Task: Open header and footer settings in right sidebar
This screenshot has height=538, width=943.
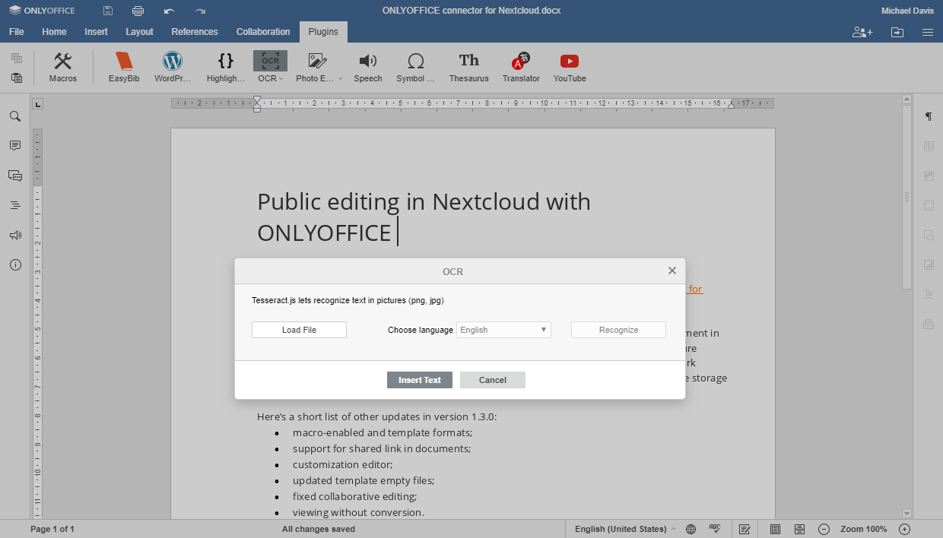Action: (x=929, y=205)
